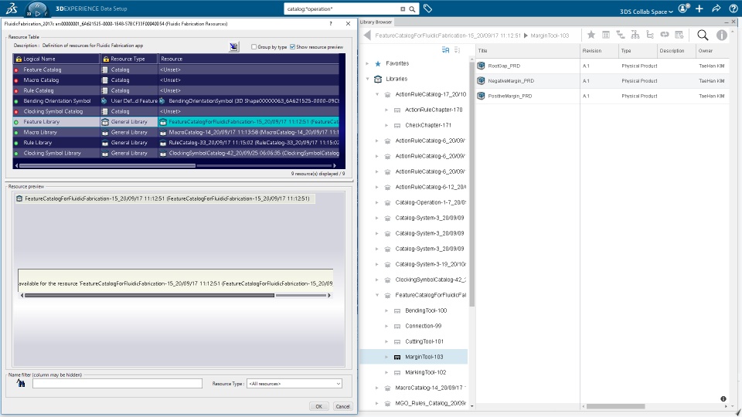Open the top bar Help question icon
Viewport: 742px width, 417px height.
pyautogui.click(x=733, y=8)
